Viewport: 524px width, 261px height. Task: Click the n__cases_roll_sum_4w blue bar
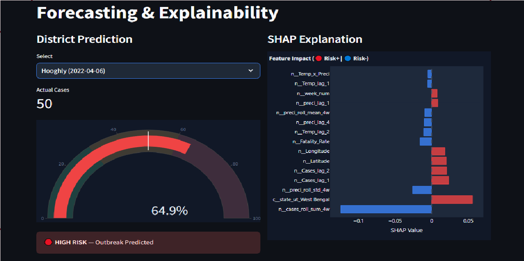click(x=386, y=209)
